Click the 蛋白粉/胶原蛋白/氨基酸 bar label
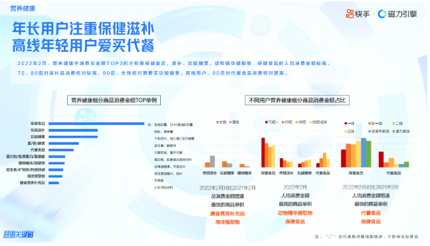 pyautogui.click(x=26, y=156)
